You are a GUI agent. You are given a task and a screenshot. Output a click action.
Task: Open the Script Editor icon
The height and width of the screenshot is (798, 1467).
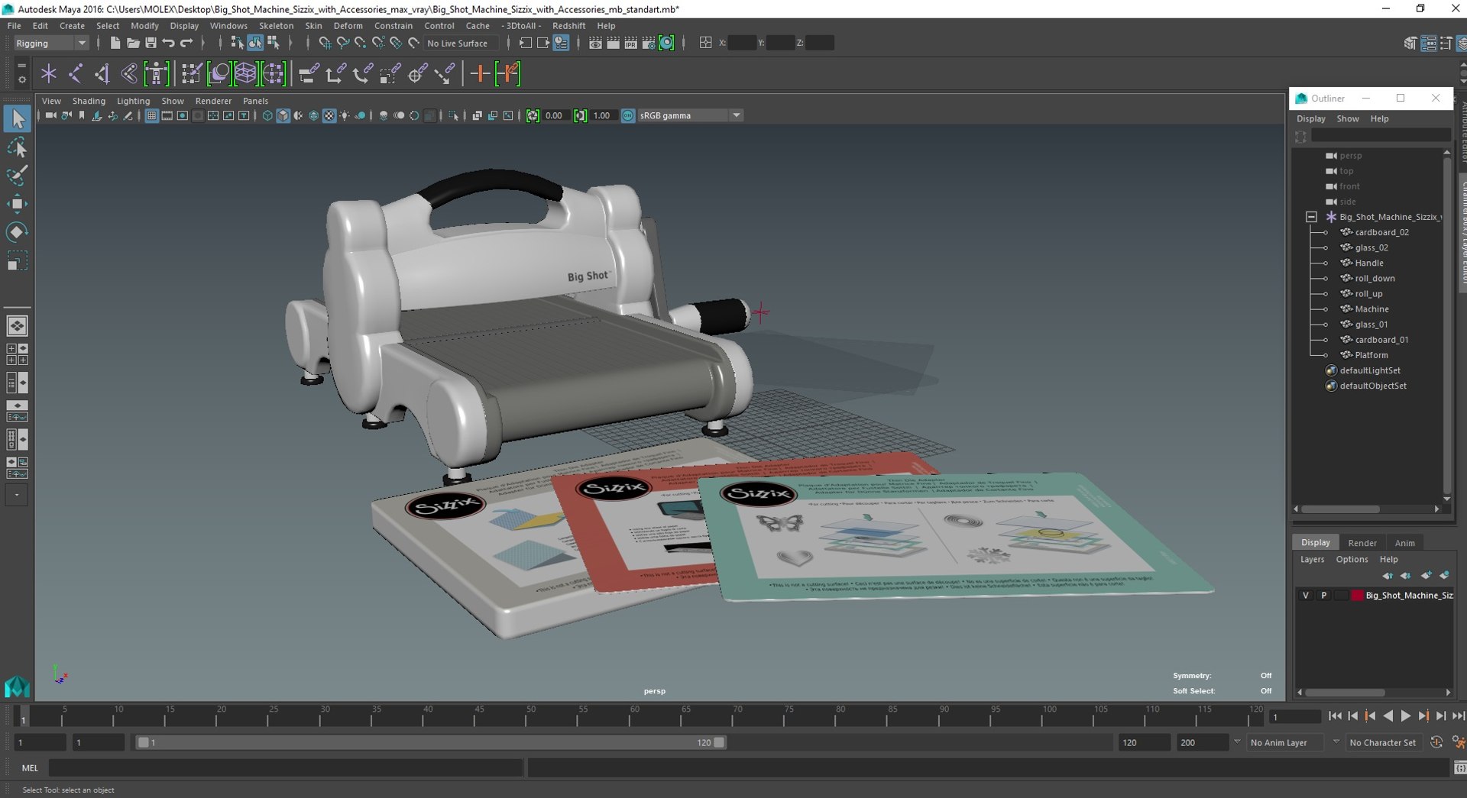pos(1459,767)
